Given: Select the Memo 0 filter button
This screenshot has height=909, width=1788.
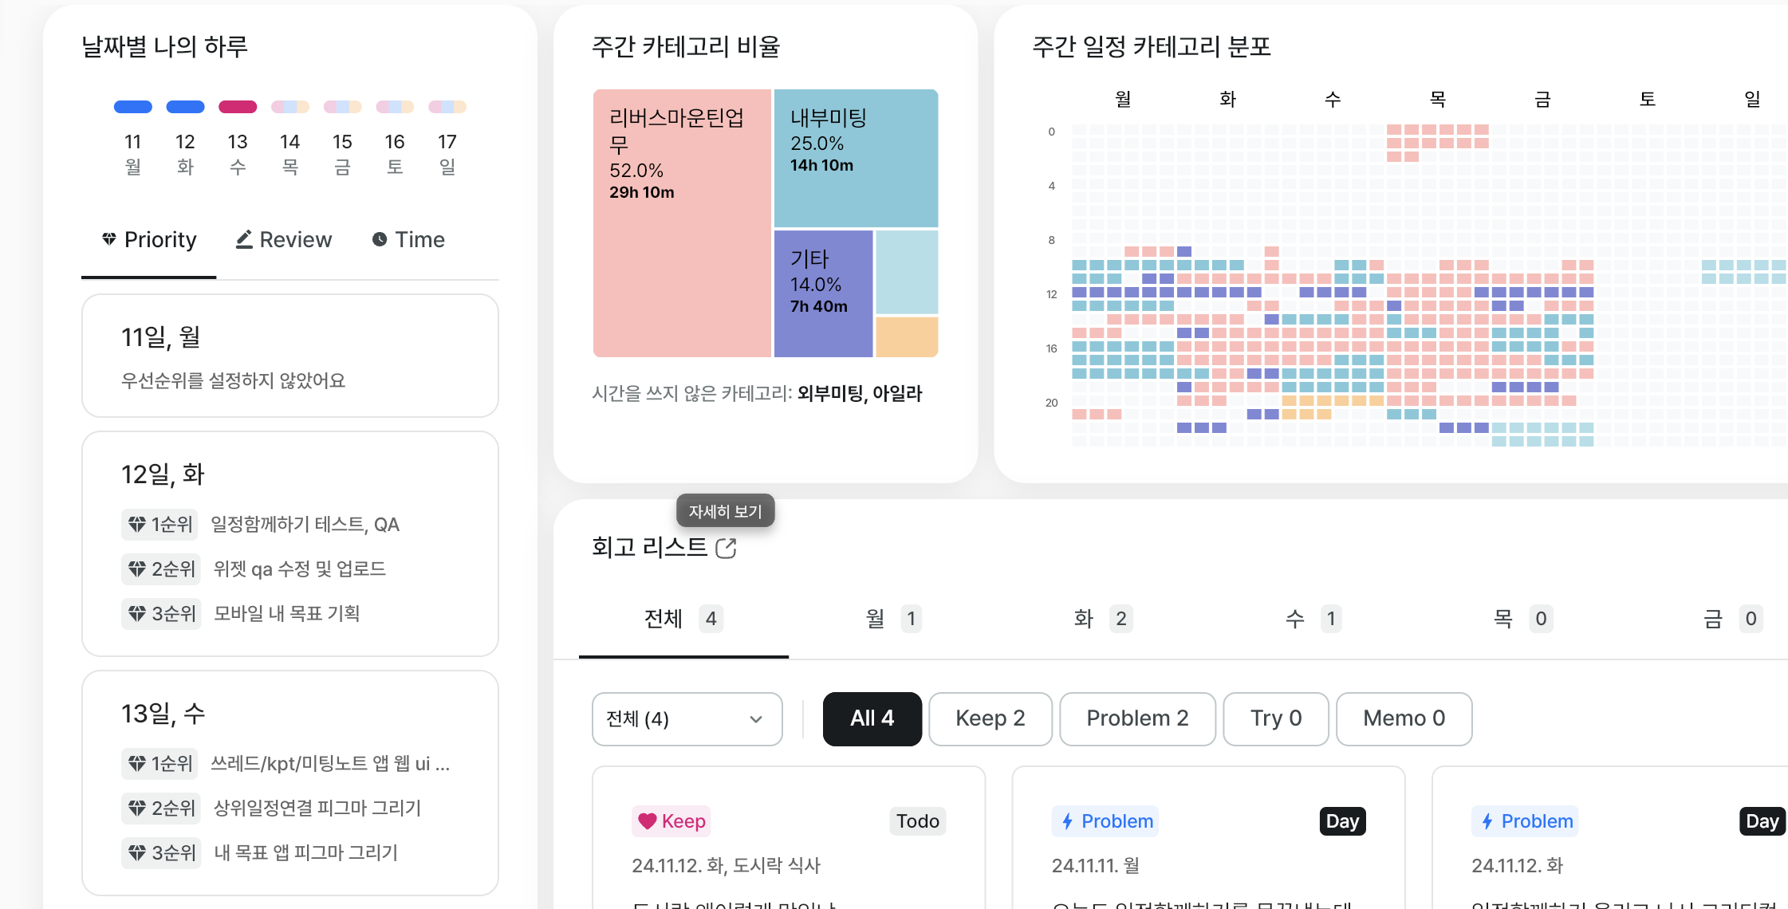Looking at the screenshot, I should (x=1404, y=718).
